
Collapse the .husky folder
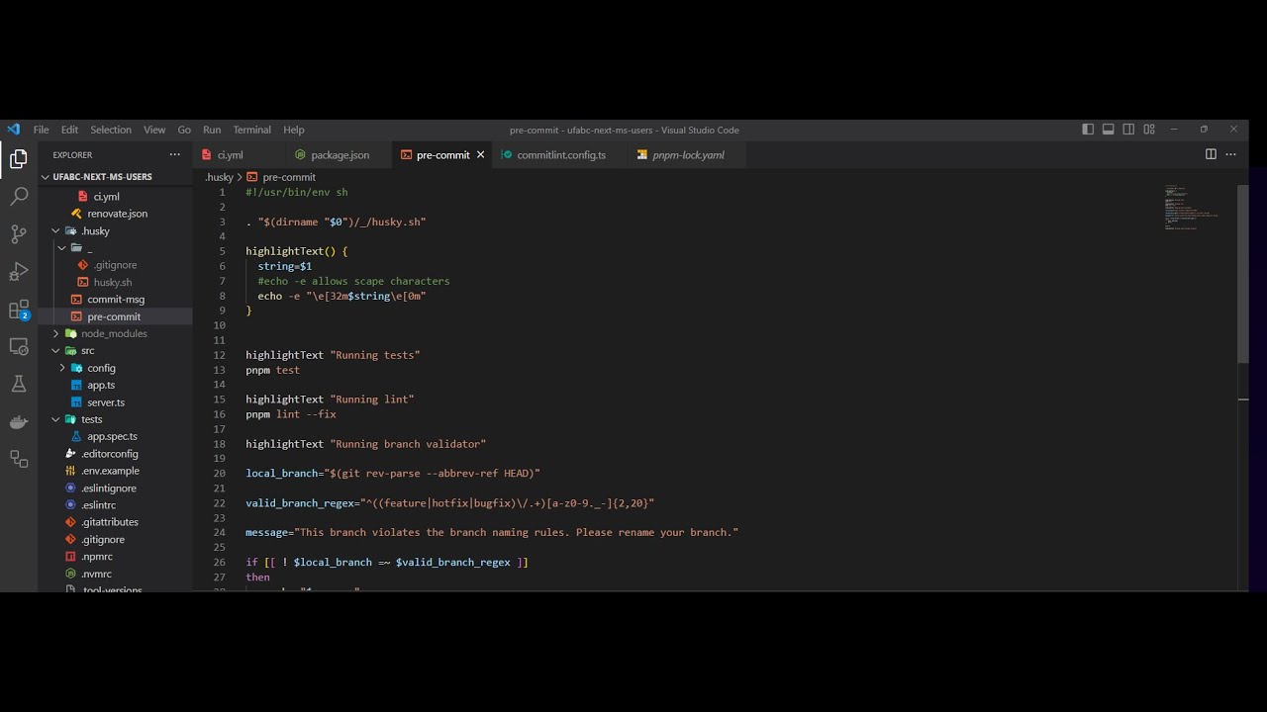pyautogui.click(x=56, y=231)
